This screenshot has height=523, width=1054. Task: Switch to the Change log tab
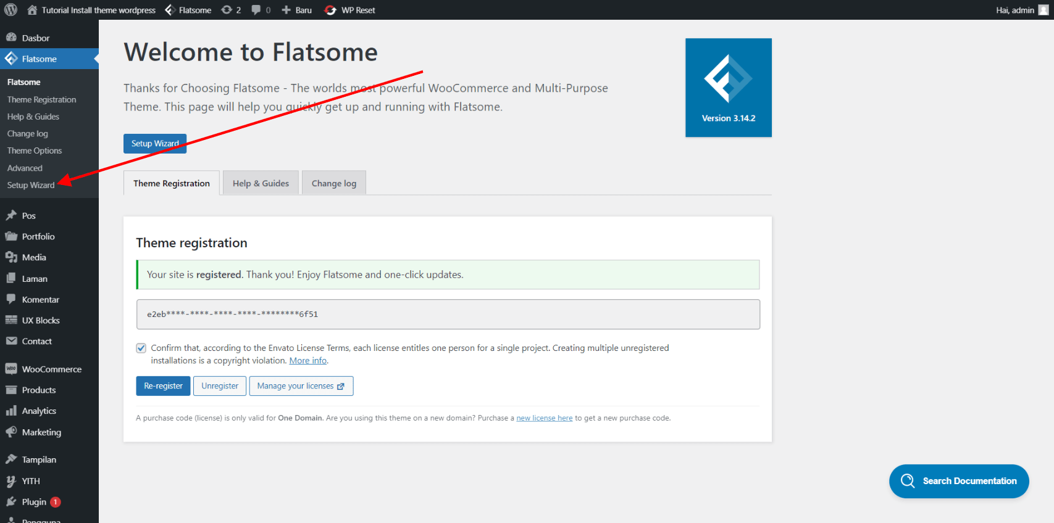coord(333,183)
